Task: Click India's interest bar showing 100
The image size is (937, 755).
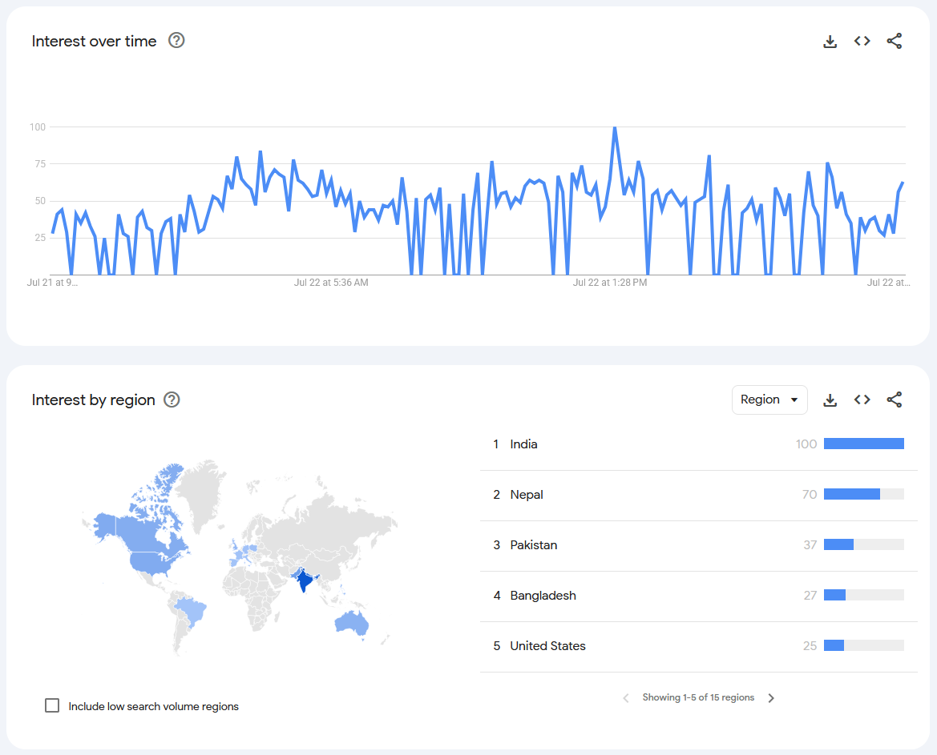Action: pos(863,444)
